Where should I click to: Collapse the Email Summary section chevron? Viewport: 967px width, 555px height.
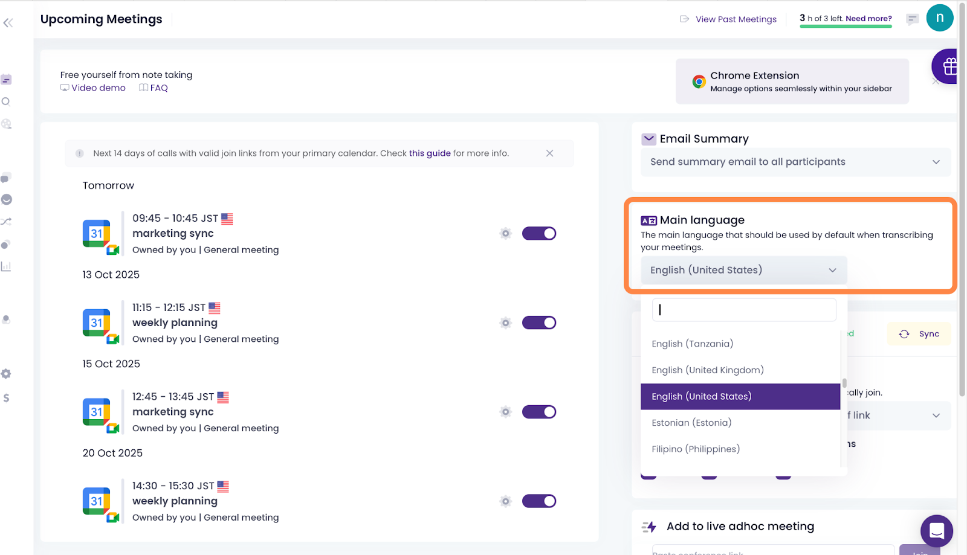648,139
